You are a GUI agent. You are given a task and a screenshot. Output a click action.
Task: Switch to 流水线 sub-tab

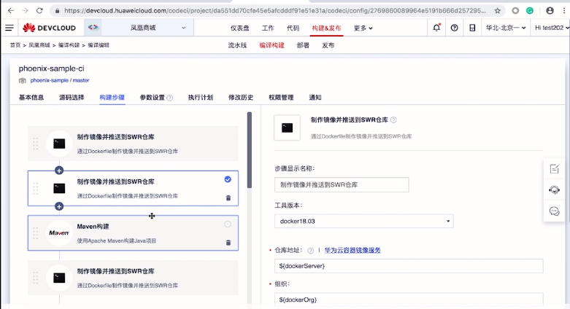click(x=237, y=45)
